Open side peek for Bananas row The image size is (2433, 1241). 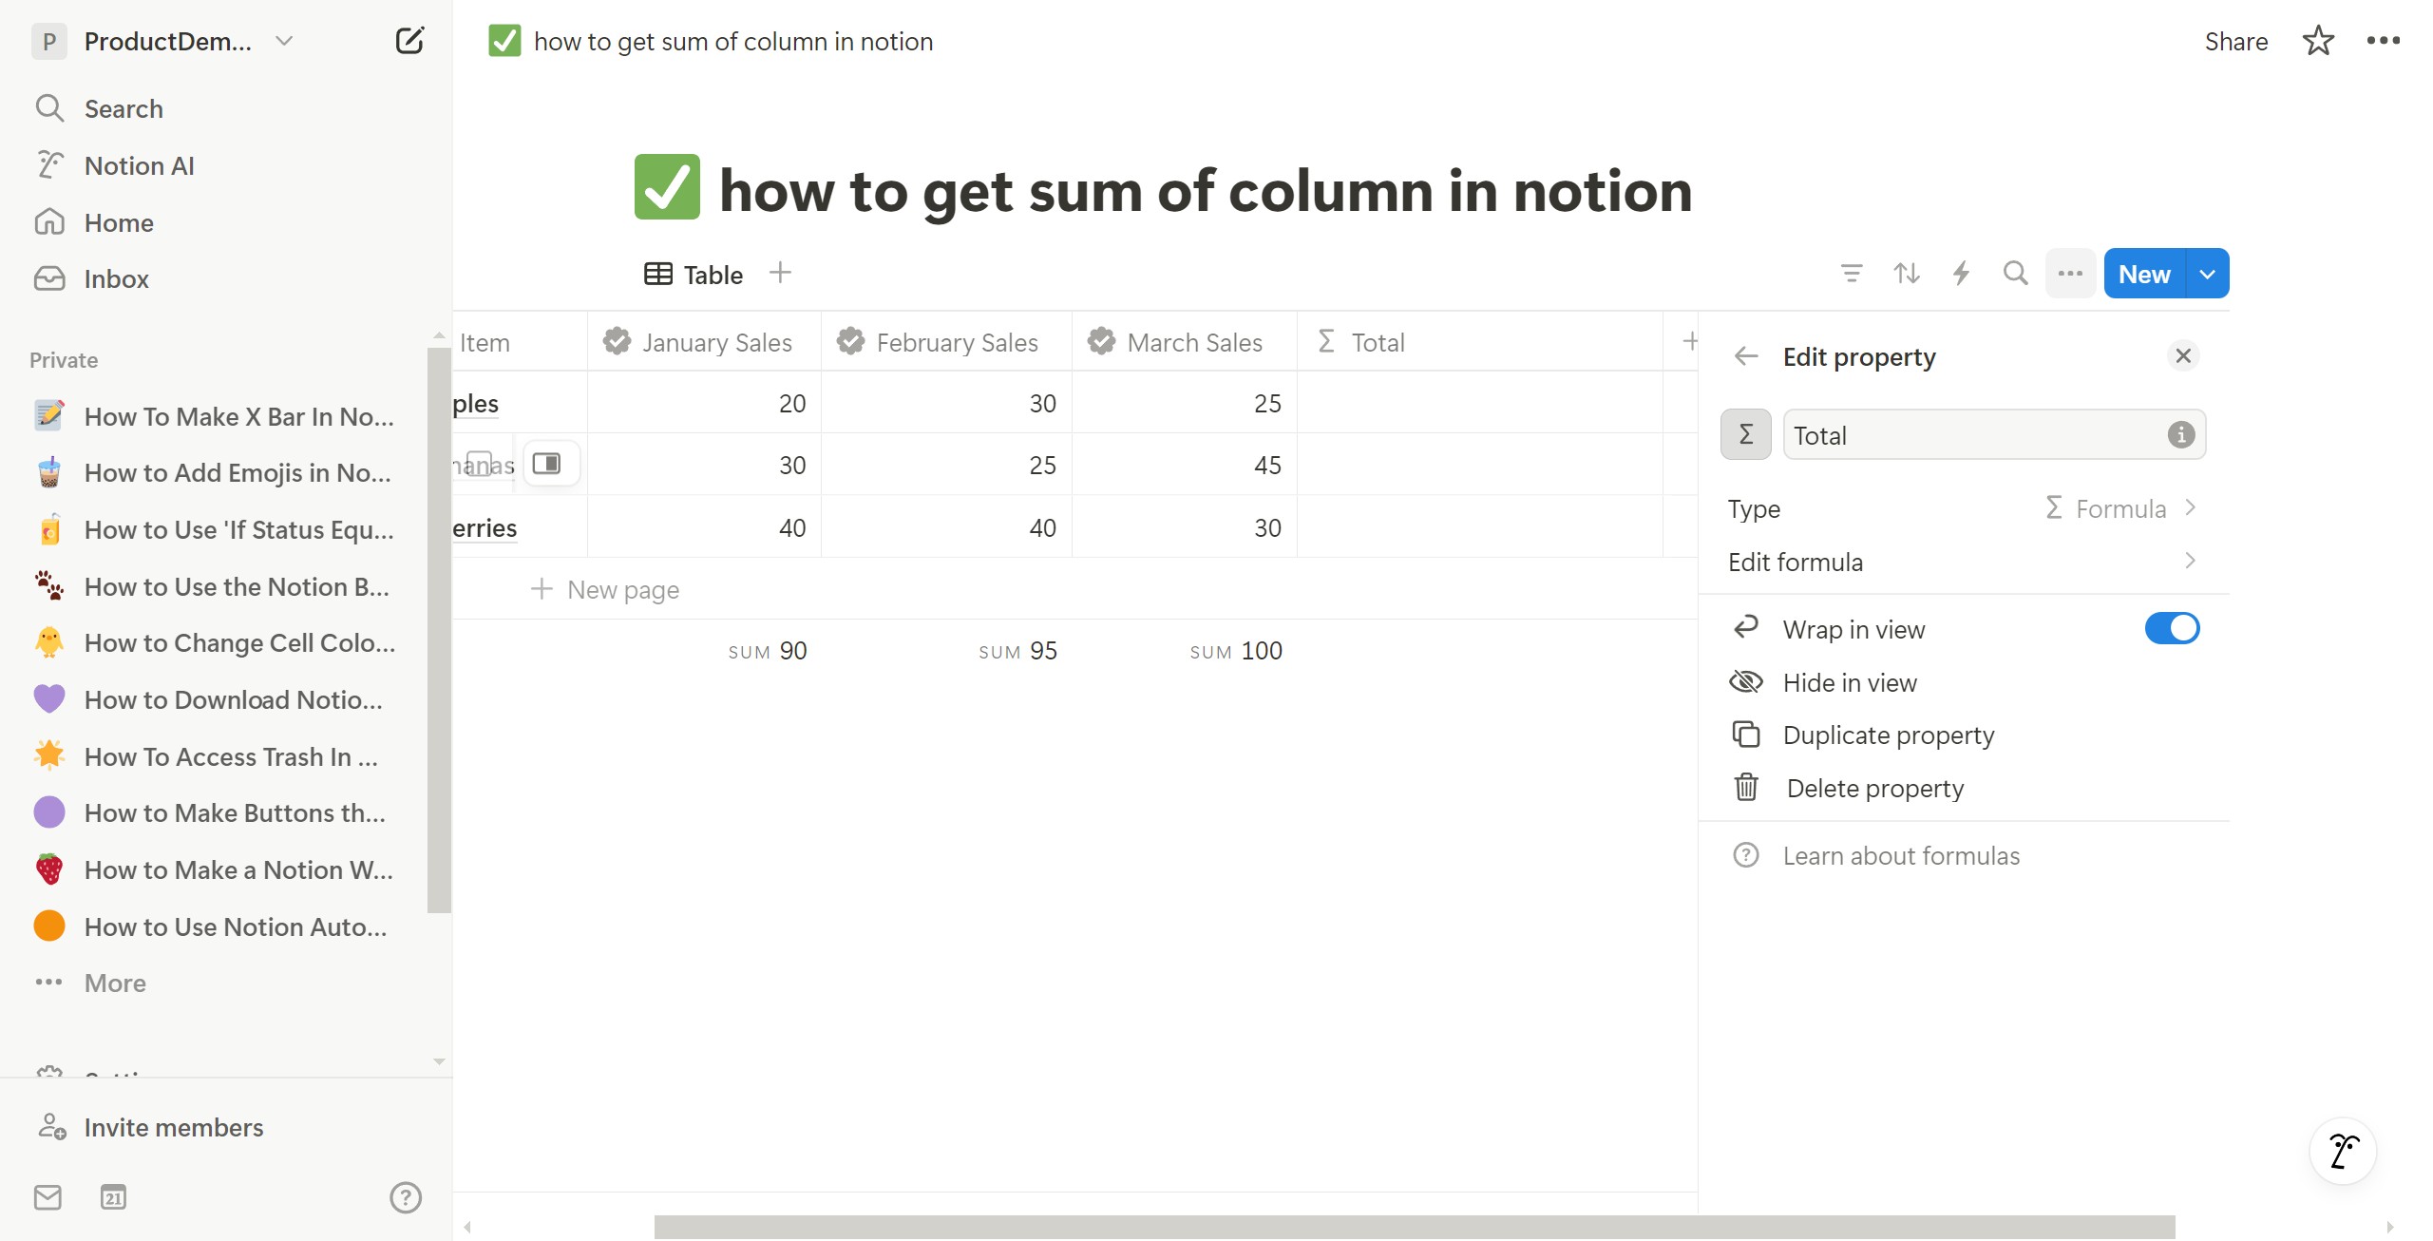(550, 464)
